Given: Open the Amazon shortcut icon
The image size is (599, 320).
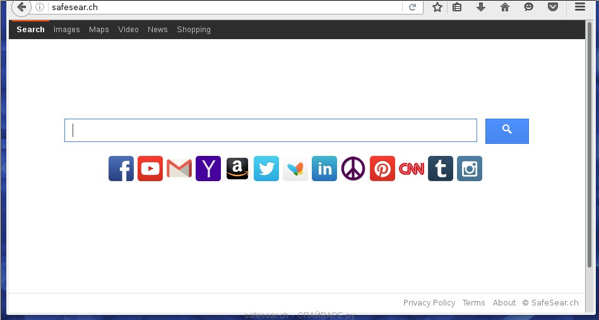Looking at the screenshot, I should pos(237,169).
